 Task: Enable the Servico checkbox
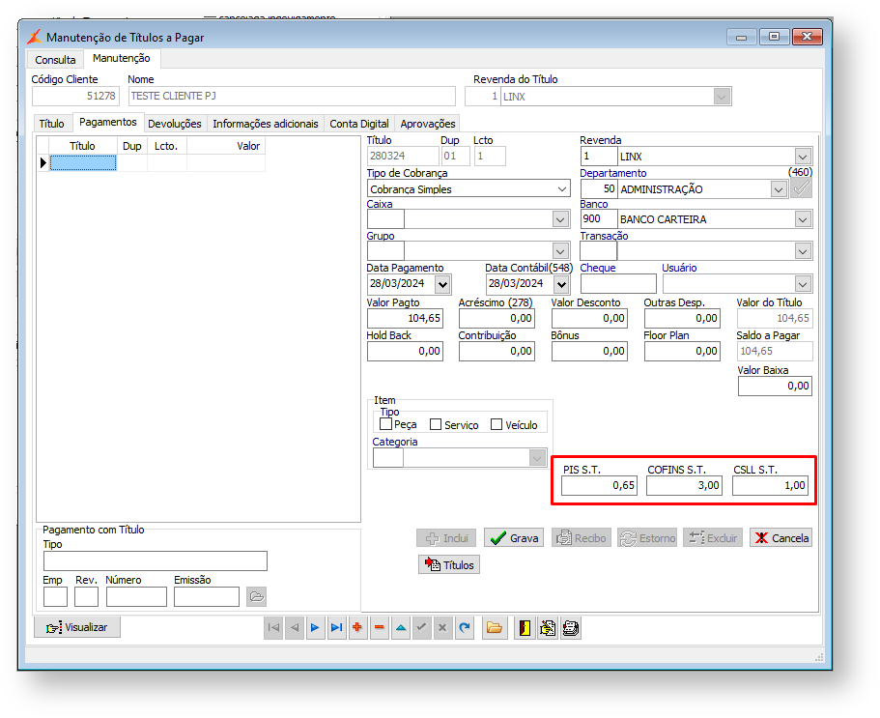click(436, 424)
